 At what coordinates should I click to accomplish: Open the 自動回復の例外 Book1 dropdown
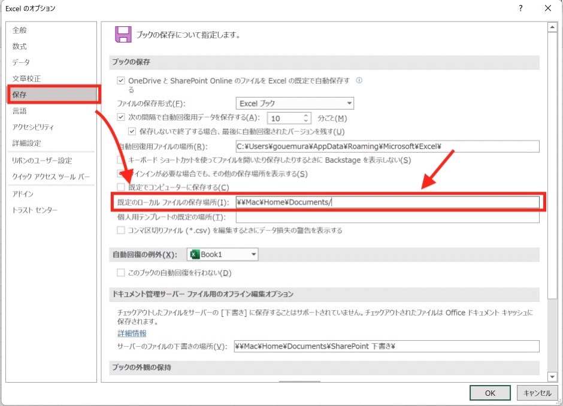[223, 254]
